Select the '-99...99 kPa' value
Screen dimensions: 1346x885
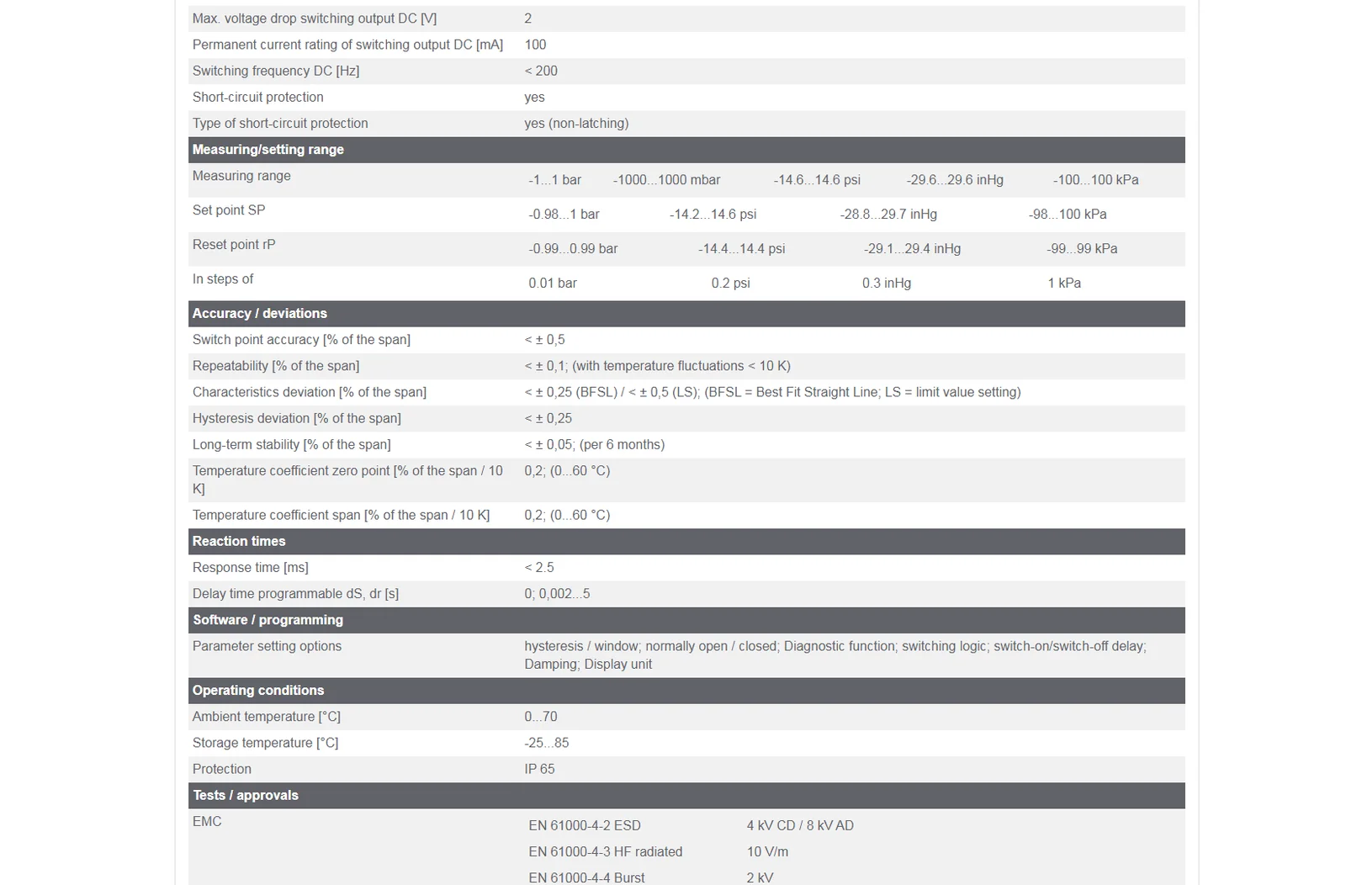click(x=1082, y=249)
